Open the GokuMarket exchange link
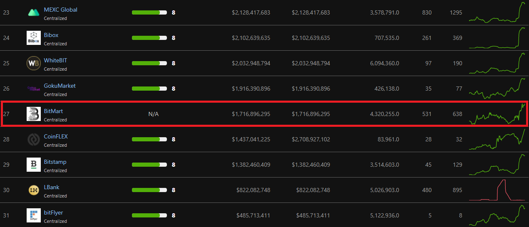Screen dimensions: 529x227 point(60,86)
